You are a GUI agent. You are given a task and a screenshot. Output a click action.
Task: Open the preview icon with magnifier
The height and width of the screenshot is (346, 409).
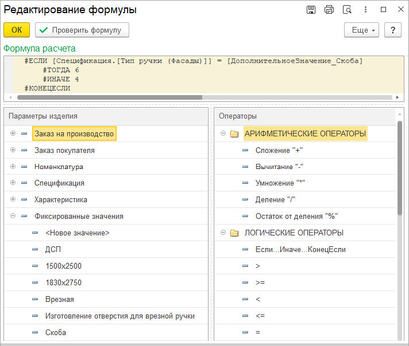click(346, 10)
